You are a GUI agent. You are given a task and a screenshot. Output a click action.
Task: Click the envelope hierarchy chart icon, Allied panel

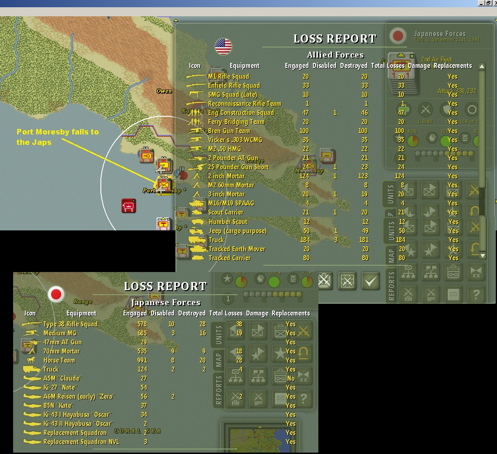pyautogui.click(x=408, y=272)
